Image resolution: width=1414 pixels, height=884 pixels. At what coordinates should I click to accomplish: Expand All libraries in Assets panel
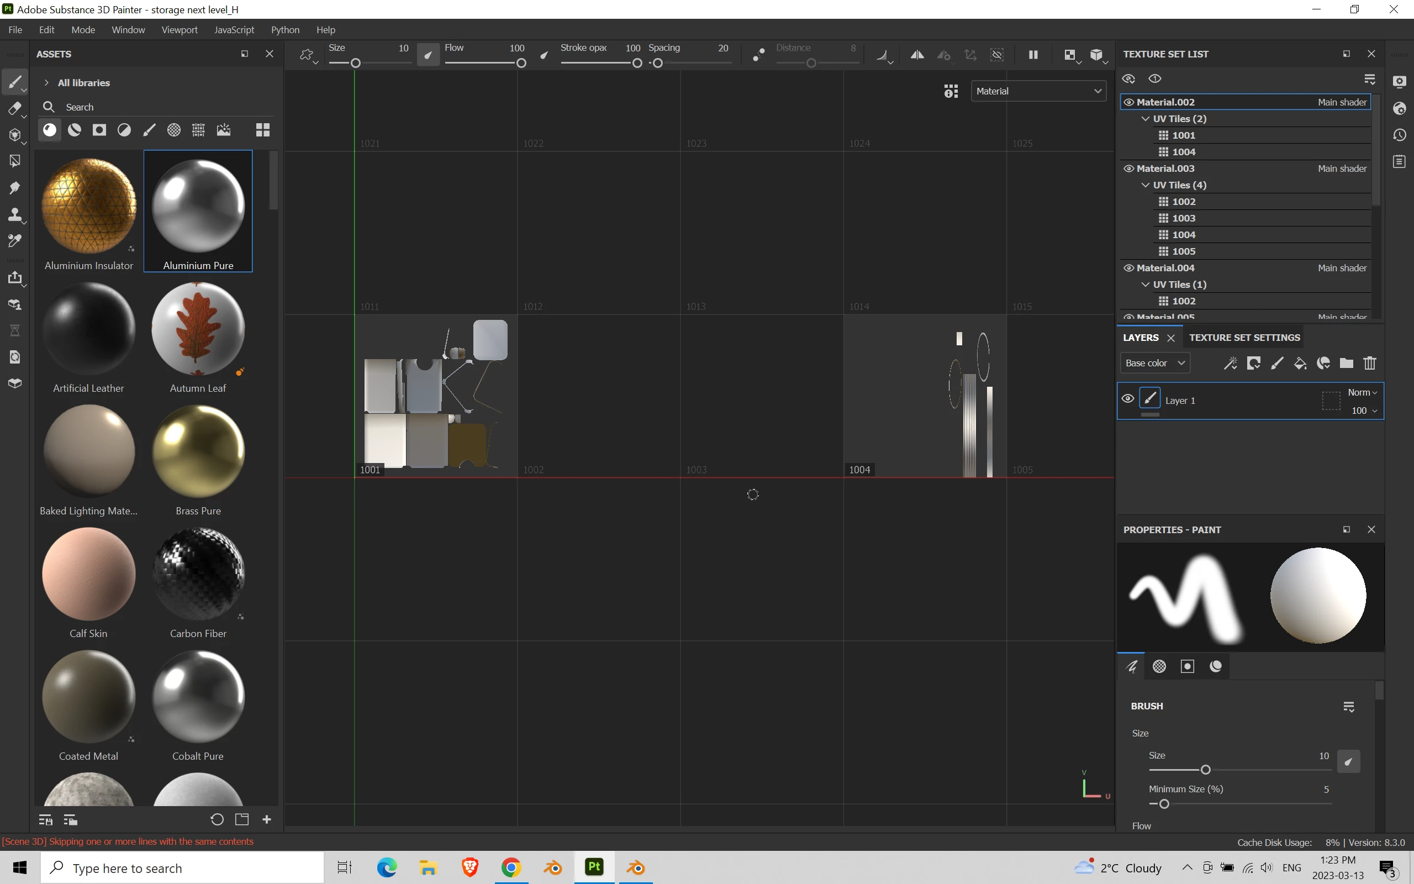click(47, 82)
